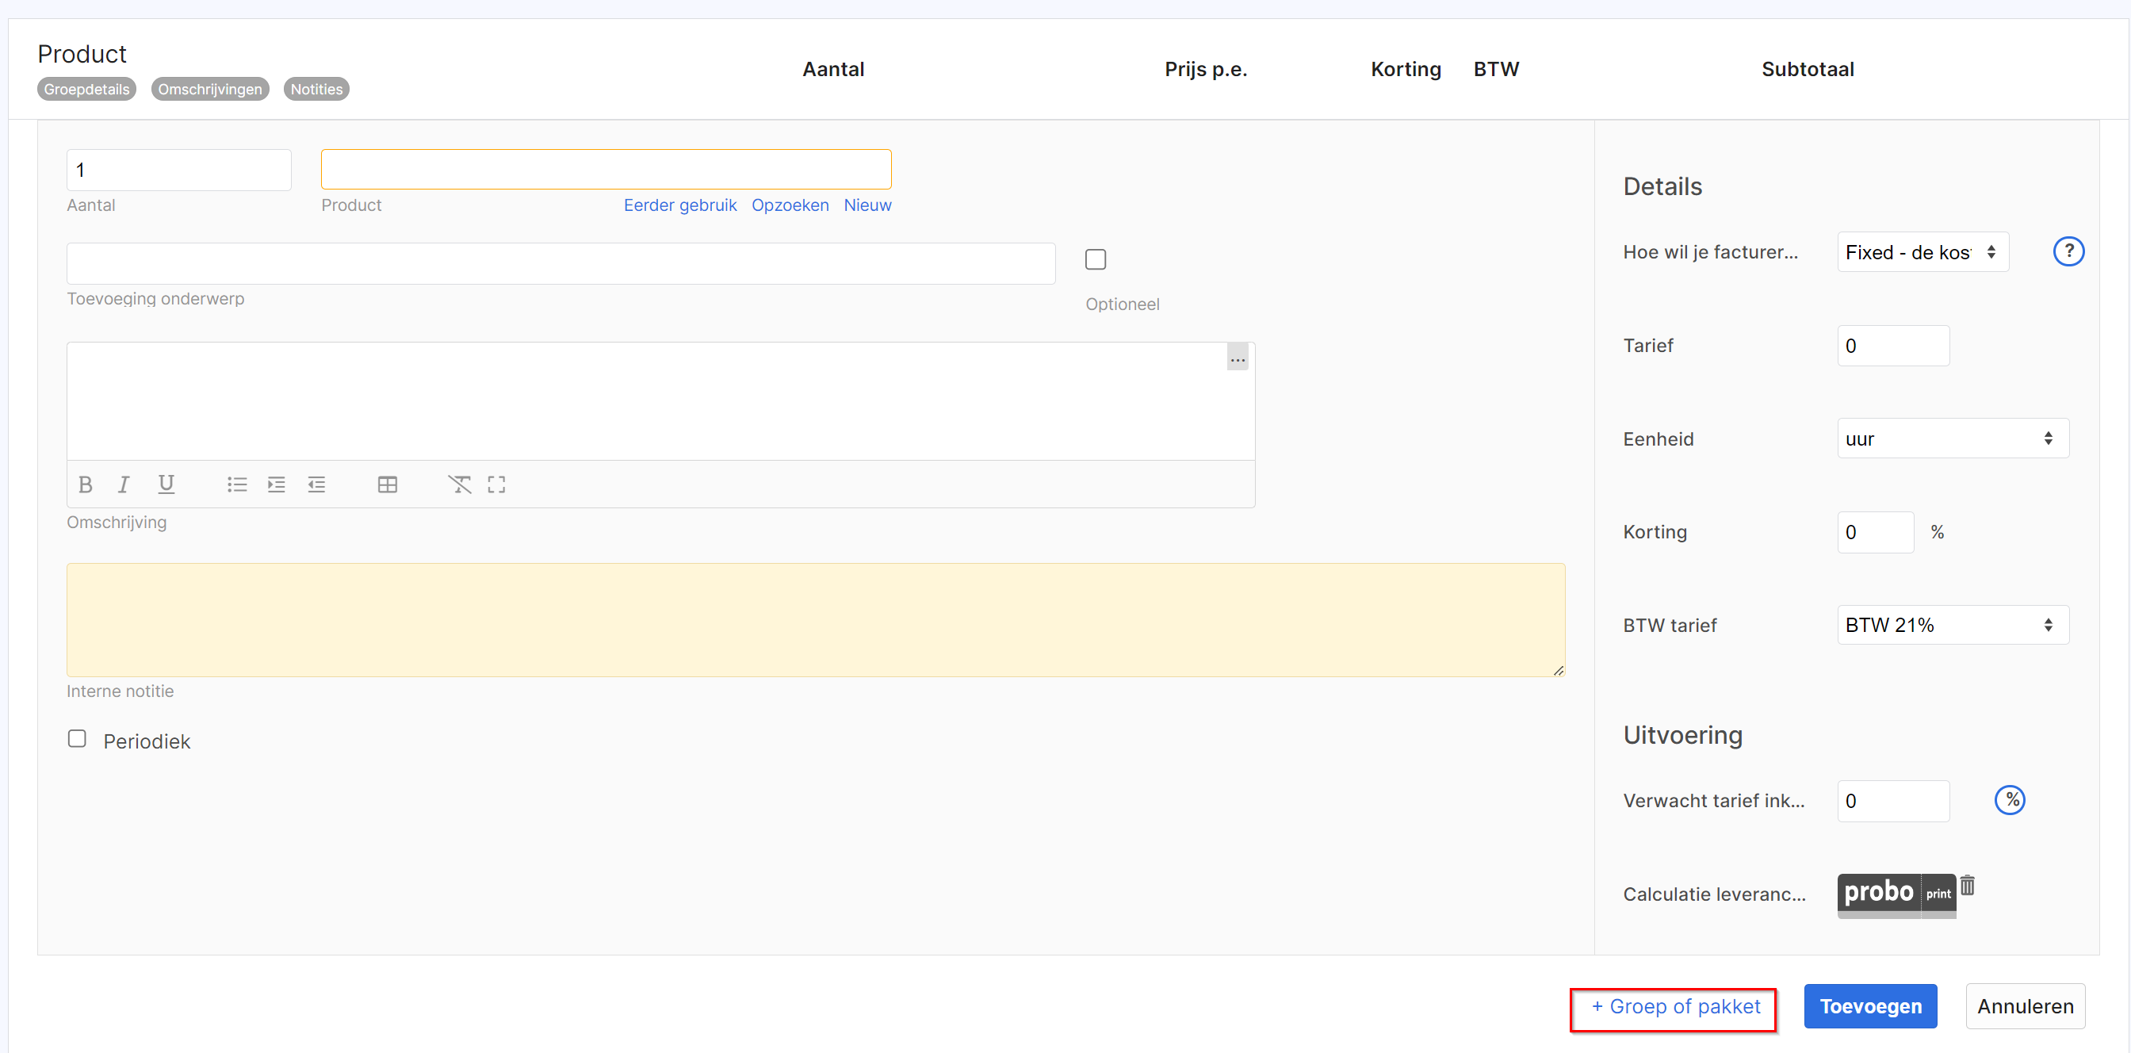Focus the Toevoeging onderwerp field
Viewport: 2131px width, 1053px height.
click(x=560, y=264)
